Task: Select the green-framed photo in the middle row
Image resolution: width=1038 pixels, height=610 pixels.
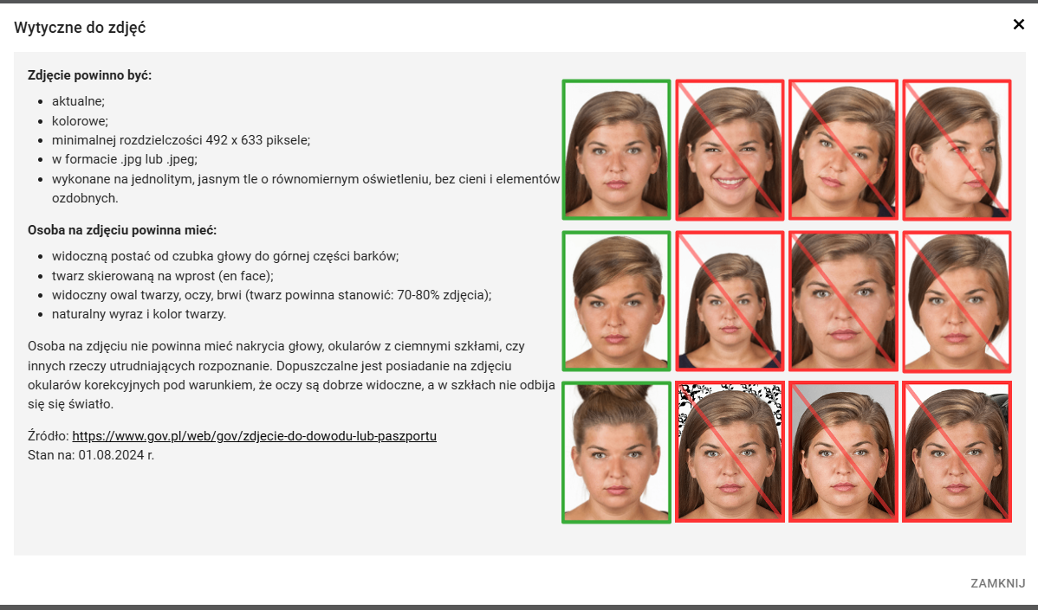Action: click(616, 300)
